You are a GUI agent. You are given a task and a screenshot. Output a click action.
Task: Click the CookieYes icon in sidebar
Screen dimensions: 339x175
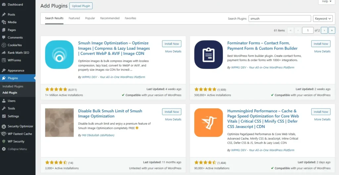click(4, 45)
